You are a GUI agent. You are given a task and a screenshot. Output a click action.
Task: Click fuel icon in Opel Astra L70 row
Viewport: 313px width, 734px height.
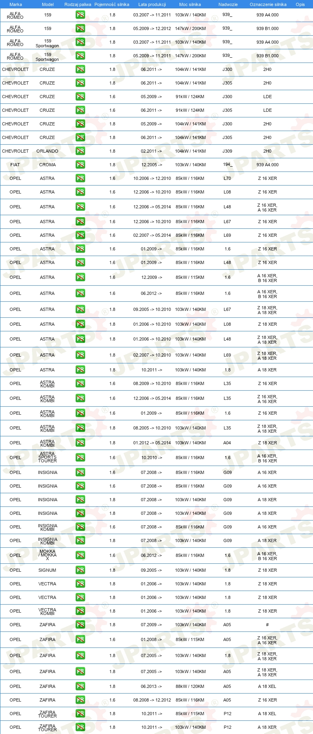[80, 178]
